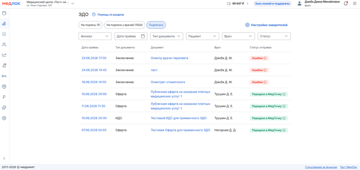
Task: Open the patients group sidebar icon
Action: pyautogui.click(x=4, y=45)
